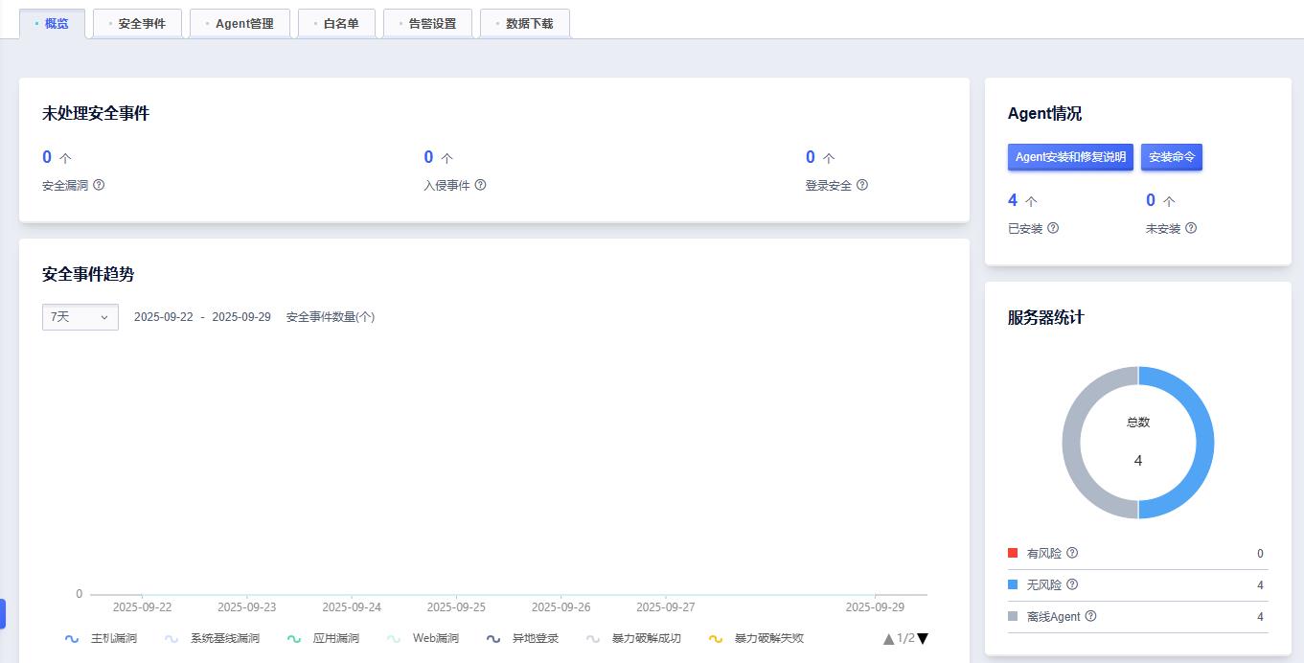This screenshot has height=663, width=1304.
Task: Click help icon beside 有风险
Action: pos(1072,553)
